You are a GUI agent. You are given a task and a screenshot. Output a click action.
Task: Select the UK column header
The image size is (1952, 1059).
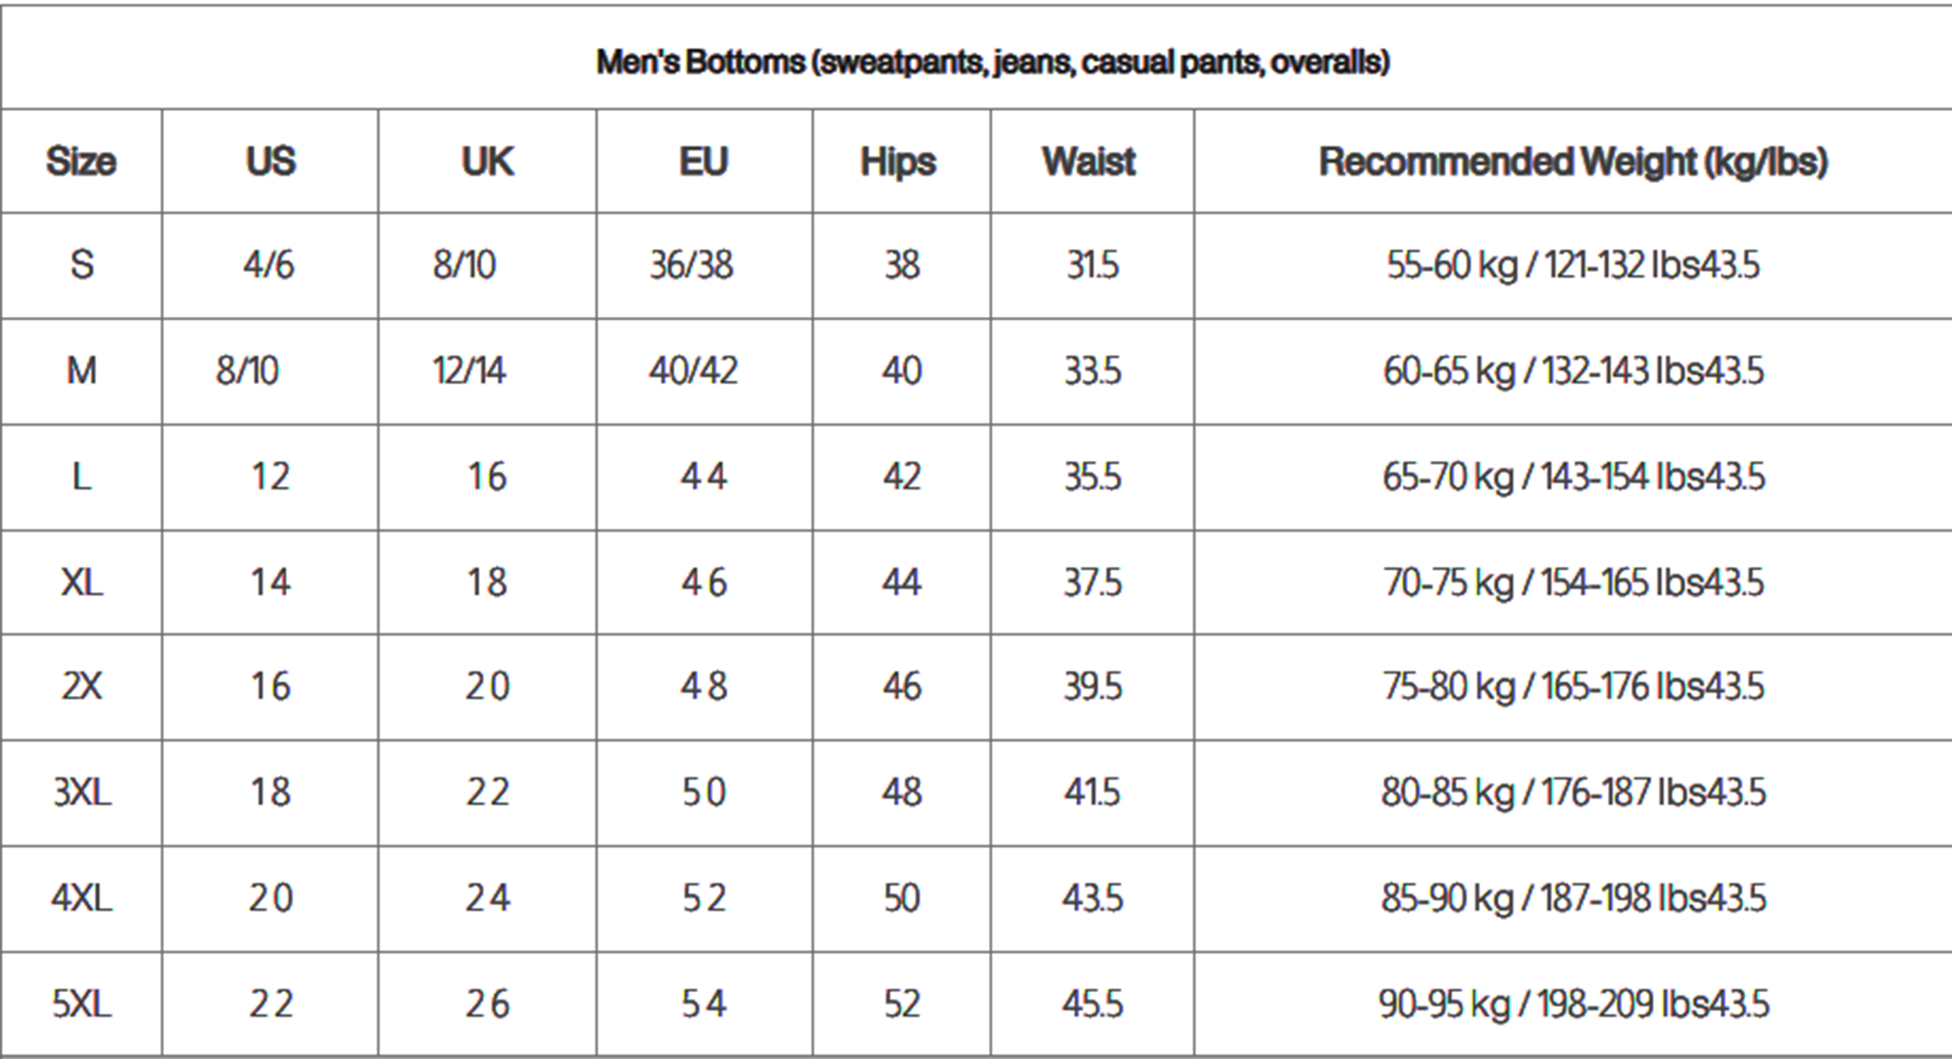487,162
